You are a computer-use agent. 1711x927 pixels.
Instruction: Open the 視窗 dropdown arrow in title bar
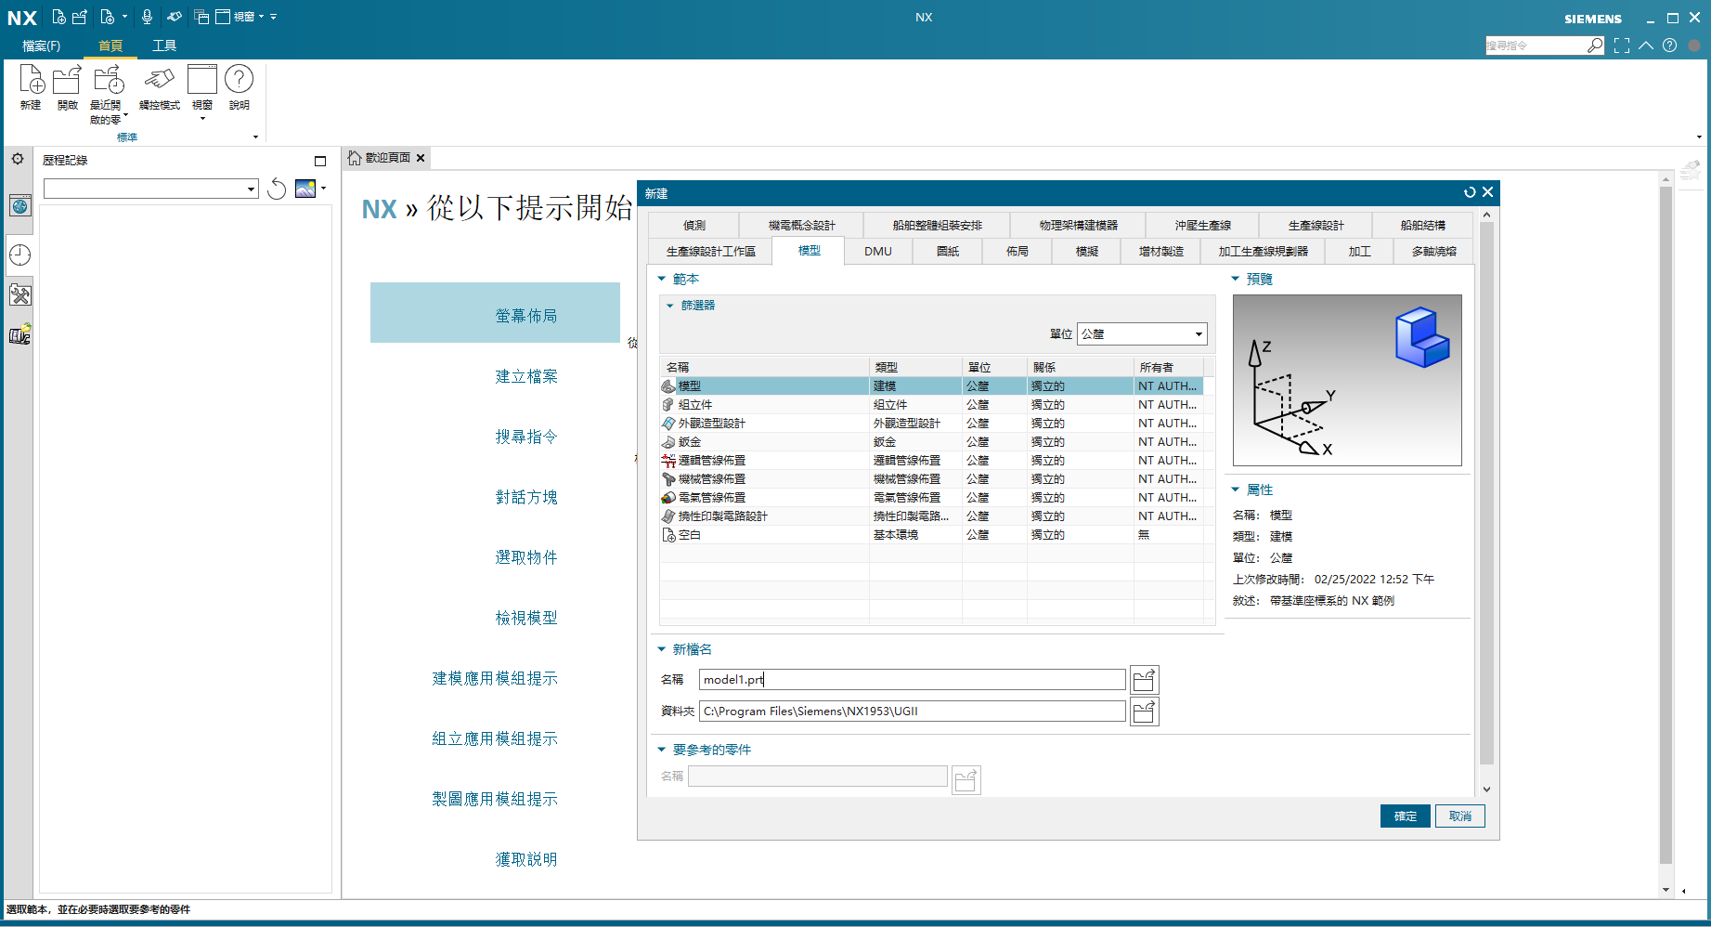[x=261, y=17]
